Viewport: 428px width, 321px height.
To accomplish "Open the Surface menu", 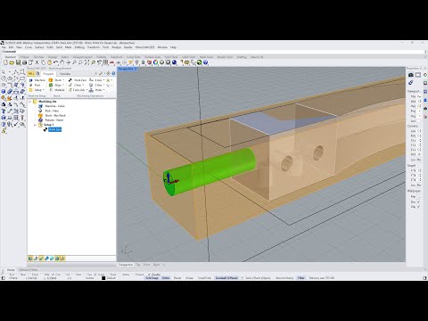I will click(x=39, y=47).
